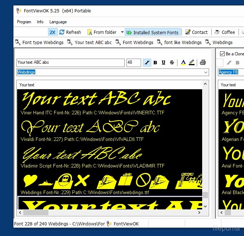
Task: Toggle underline text style
Action: coord(164,63)
